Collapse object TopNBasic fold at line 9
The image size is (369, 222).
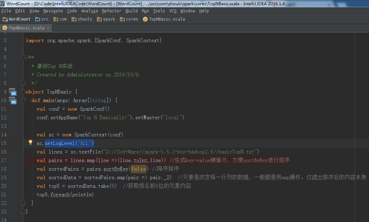tap(23, 91)
